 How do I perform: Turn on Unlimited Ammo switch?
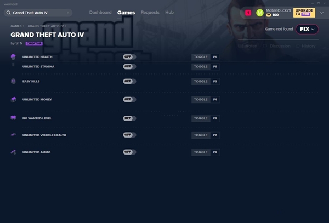(129, 152)
